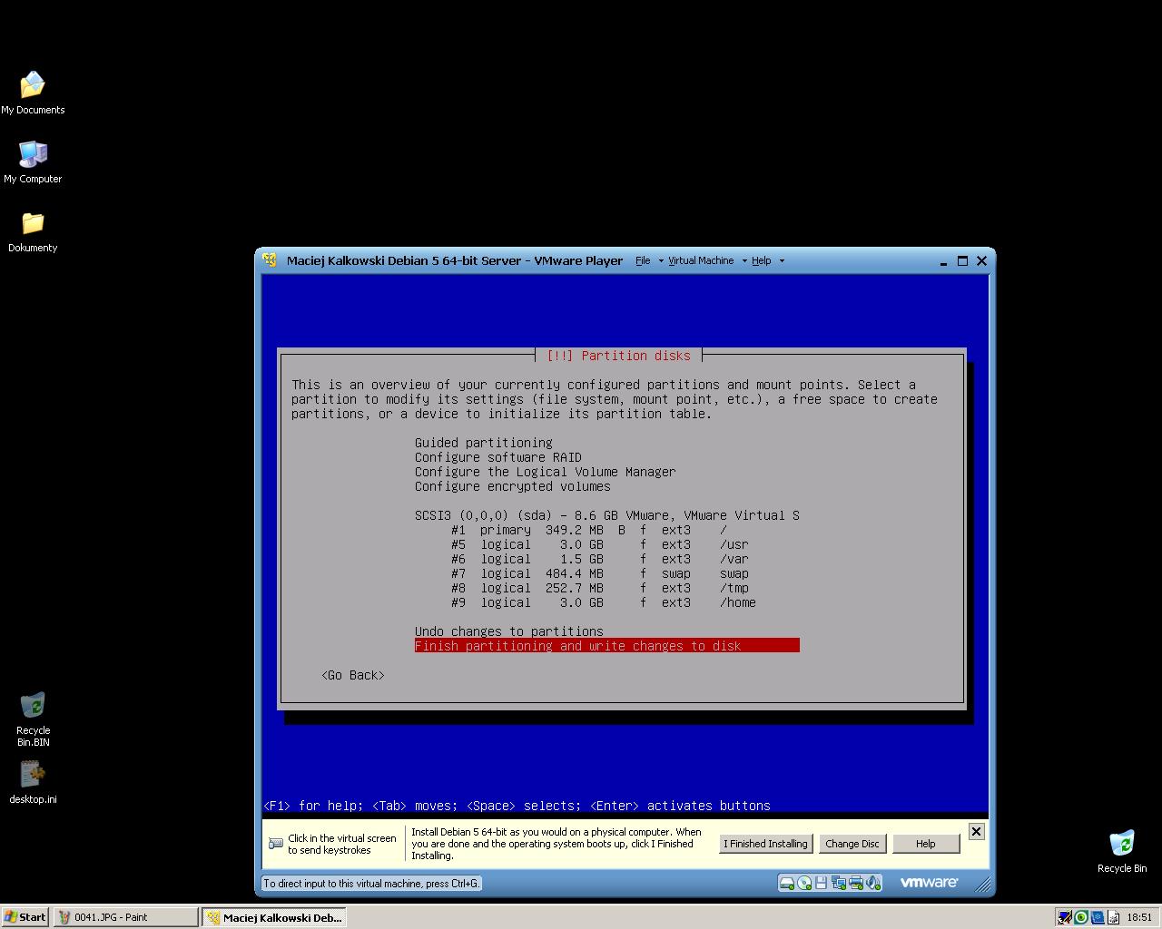This screenshot has height=929, width=1162.
Task: Select Configure the Logical Volume Manager
Action: (x=546, y=472)
